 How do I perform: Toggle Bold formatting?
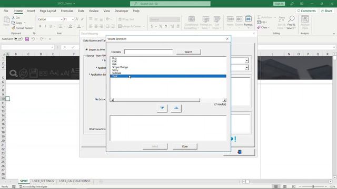pyautogui.click(x=40, y=26)
